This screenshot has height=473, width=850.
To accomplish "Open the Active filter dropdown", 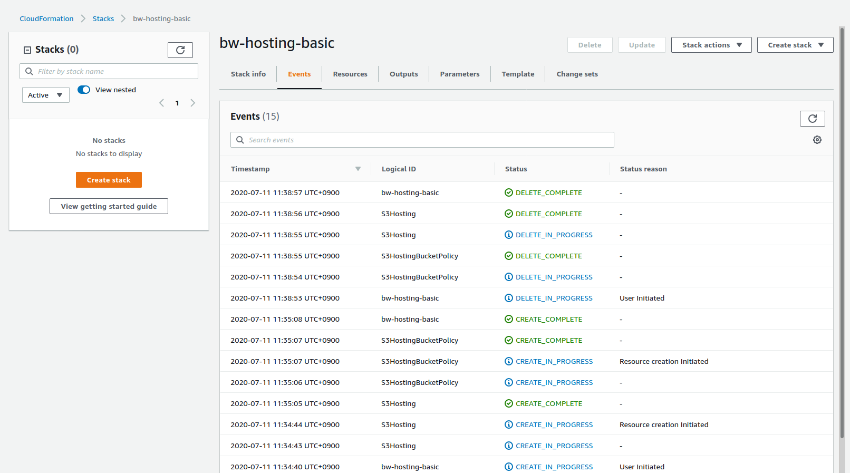I will [45, 95].
